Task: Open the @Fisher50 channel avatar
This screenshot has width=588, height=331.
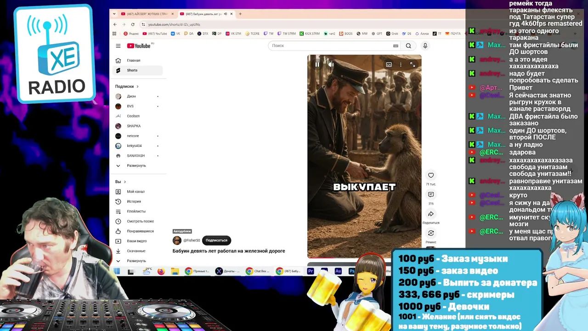Action: pos(177,240)
